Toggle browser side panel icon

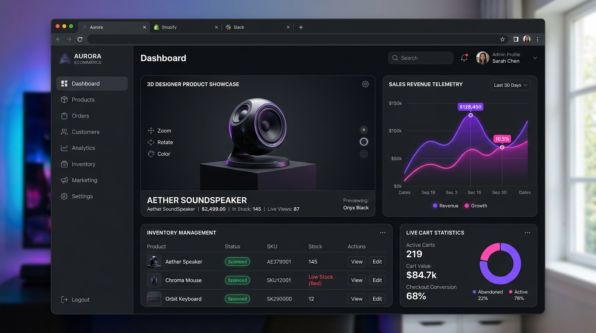pos(516,39)
